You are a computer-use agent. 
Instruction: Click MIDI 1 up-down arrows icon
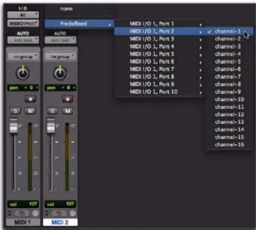(9, 213)
